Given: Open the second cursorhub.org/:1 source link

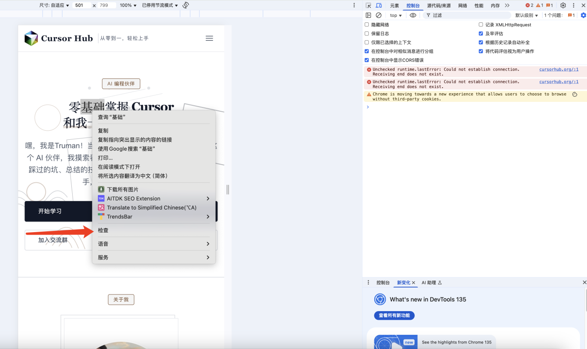Looking at the screenshot, I should (559, 82).
